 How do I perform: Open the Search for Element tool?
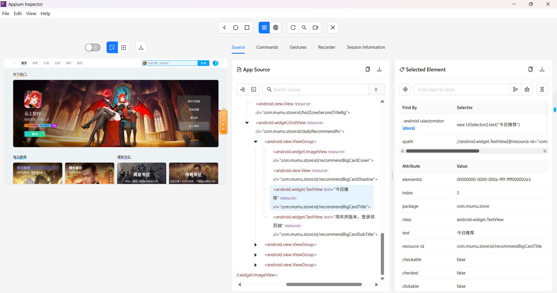tap(304, 28)
